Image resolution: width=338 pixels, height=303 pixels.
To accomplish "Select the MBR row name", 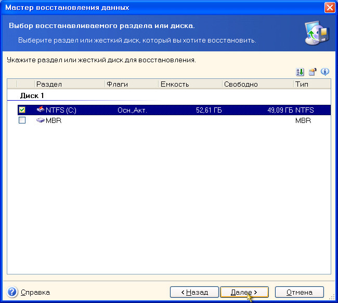I will click(x=54, y=120).
